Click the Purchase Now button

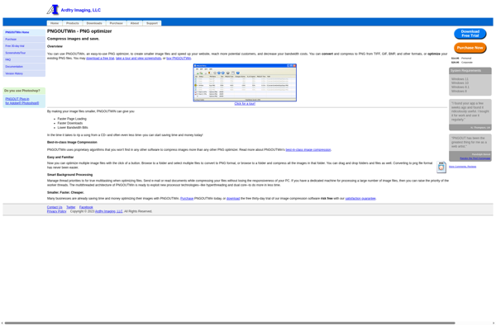(x=470, y=48)
